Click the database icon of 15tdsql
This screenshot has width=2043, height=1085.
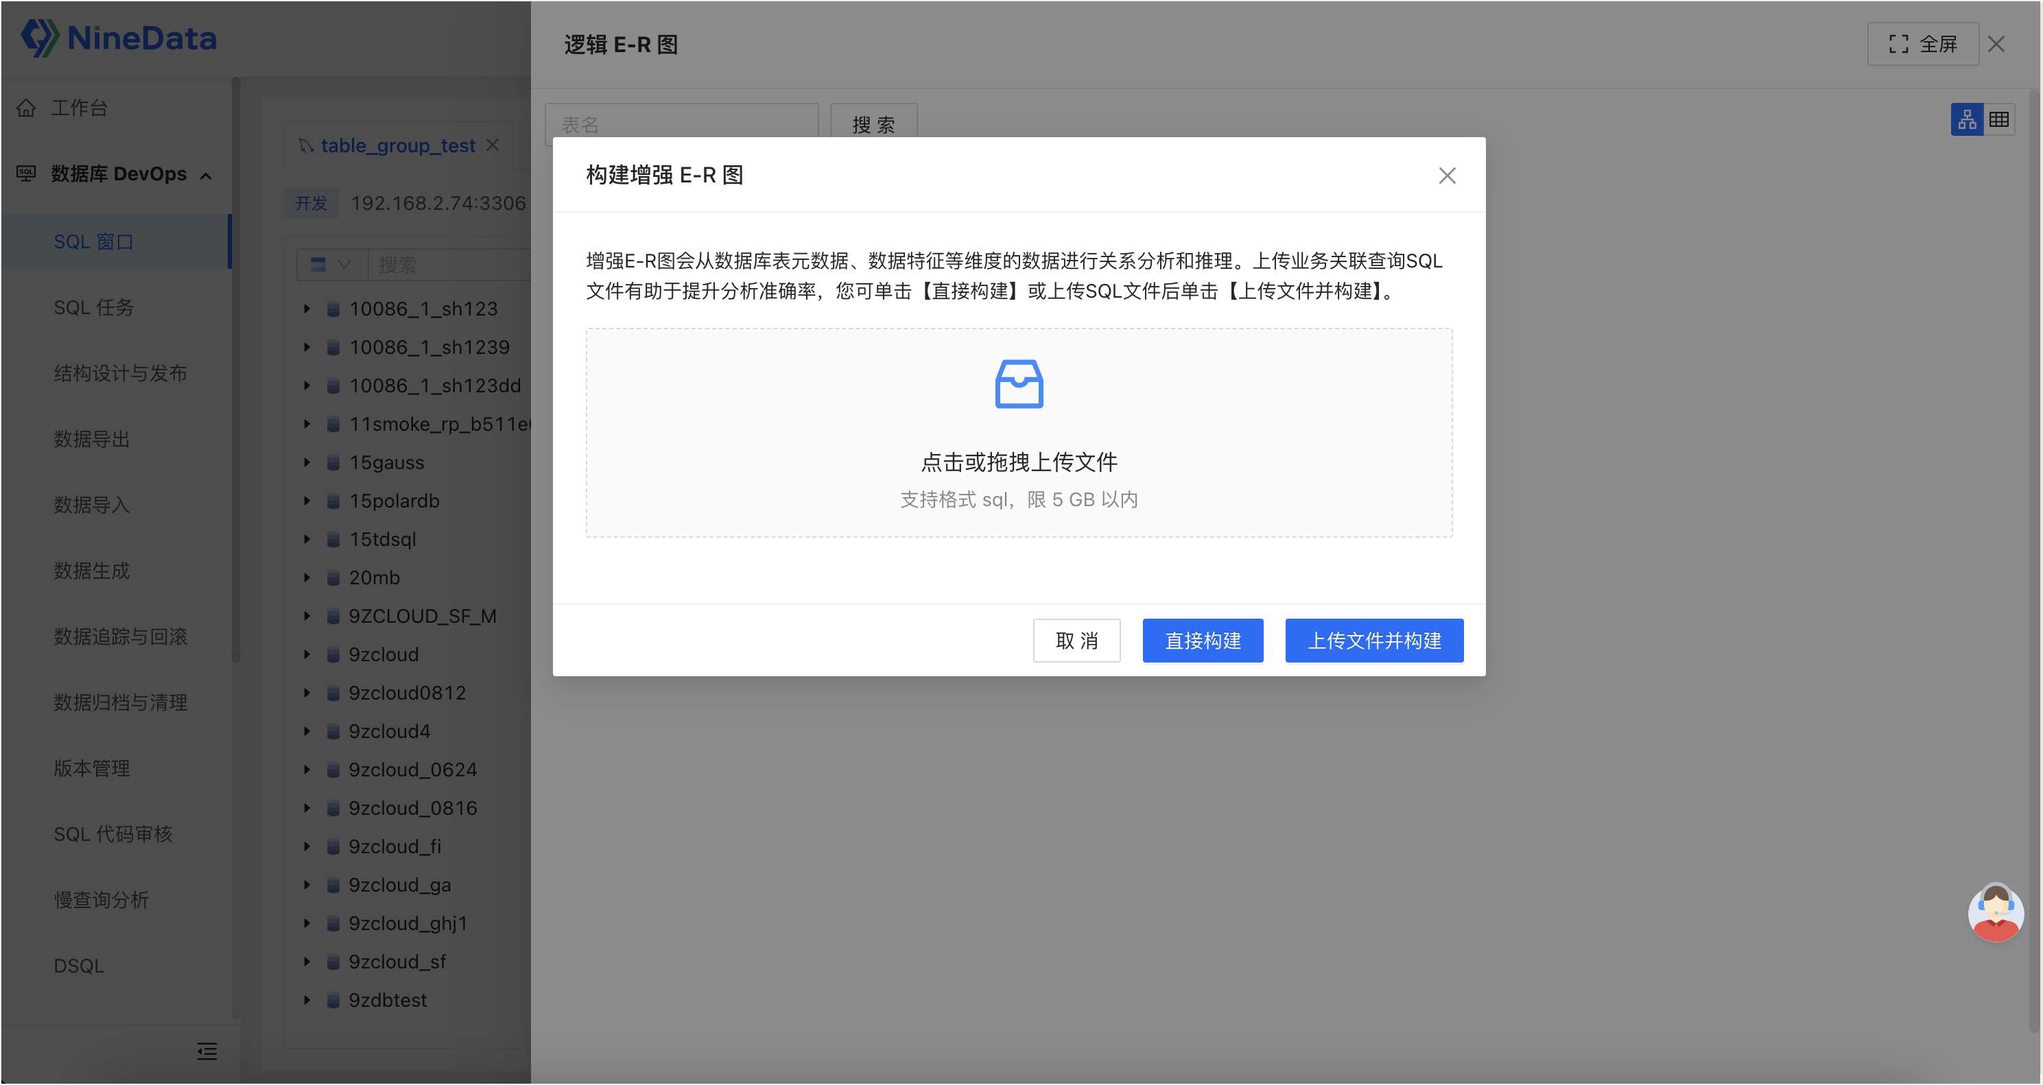(334, 539)
